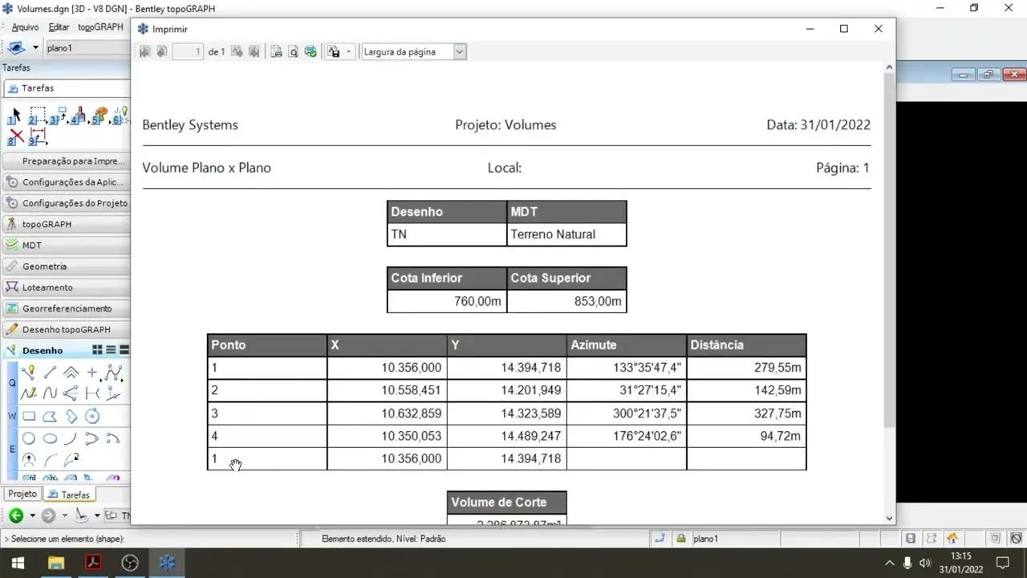Open the Tarefas task list dropdown
The height and width of the screenshot is (578, 1027).
pos(66,88)
